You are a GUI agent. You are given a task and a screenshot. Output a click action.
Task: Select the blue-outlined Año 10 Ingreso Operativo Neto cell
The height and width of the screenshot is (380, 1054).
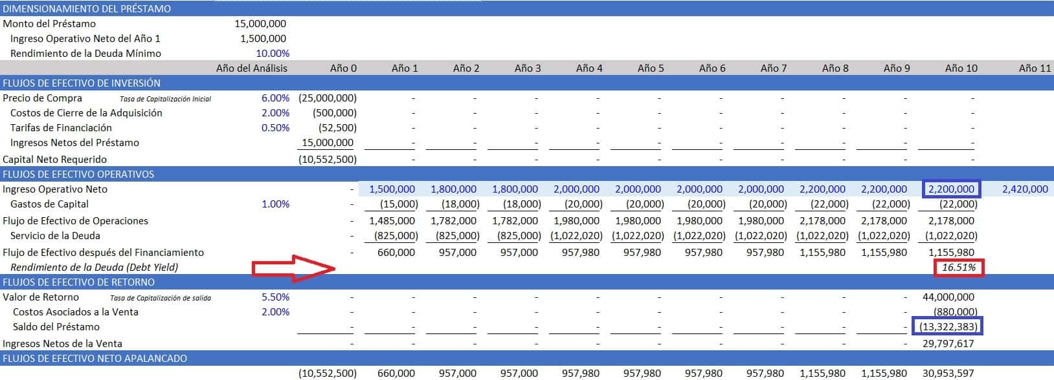click(951, 189)
